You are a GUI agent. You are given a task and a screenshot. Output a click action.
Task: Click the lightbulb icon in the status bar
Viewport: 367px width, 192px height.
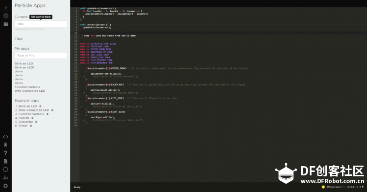coord(363,187)
